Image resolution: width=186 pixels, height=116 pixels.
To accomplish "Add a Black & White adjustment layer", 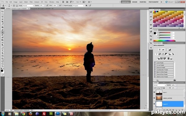I will point(166,54).
